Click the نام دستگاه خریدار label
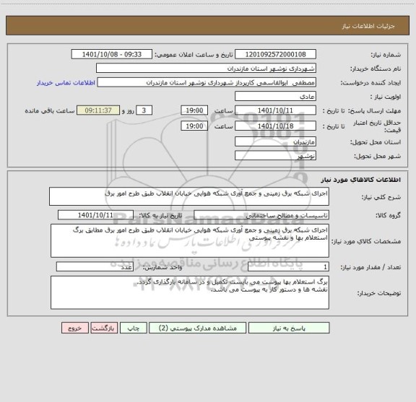This screenshot has width=416, height=402. (376, 69)
